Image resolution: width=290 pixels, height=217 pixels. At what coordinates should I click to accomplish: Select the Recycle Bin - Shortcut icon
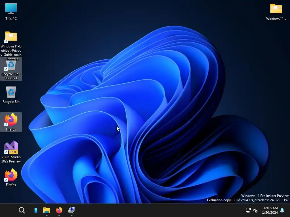11,70
